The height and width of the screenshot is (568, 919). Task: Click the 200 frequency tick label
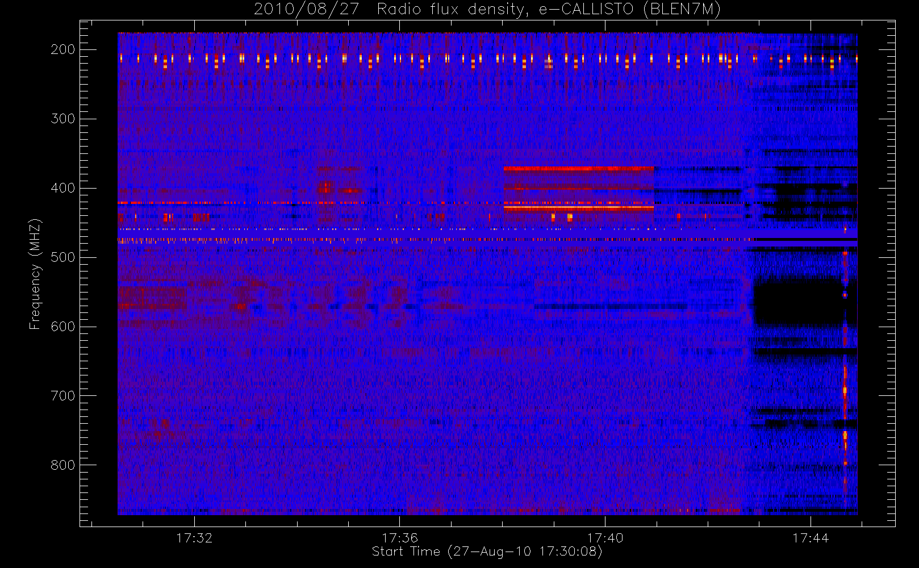[62, 49]
